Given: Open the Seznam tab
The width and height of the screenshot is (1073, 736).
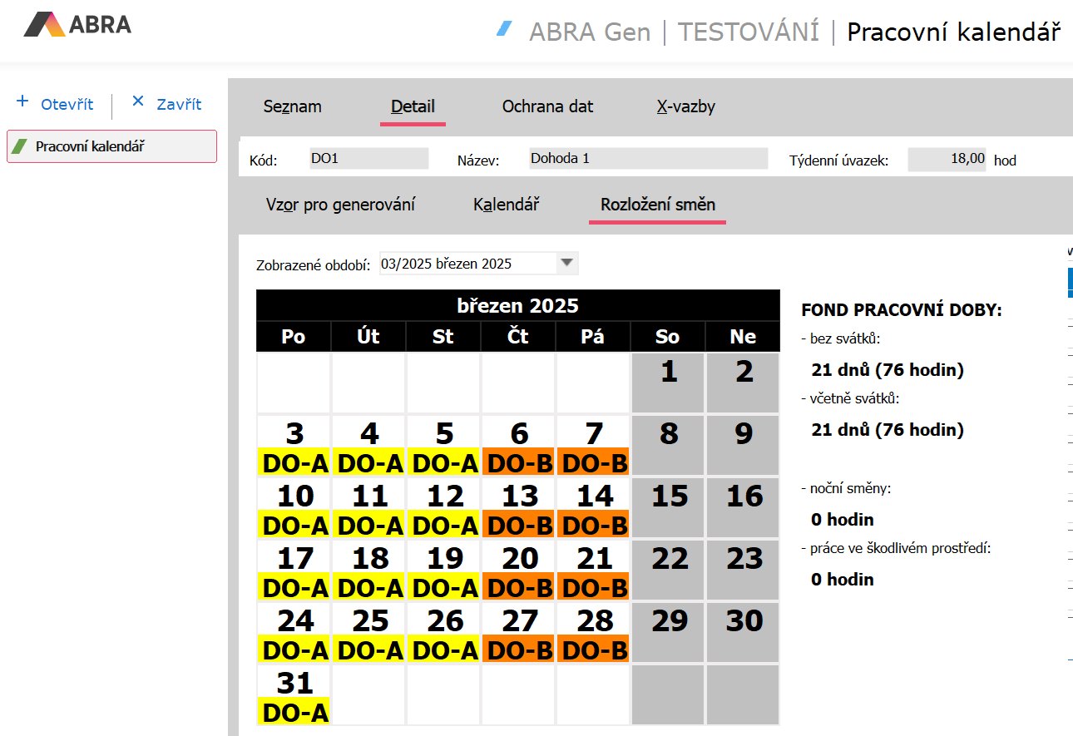Looking at the screenshot, I should (x=292, y=106).
